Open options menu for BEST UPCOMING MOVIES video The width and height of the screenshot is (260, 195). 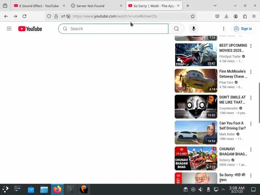(x=251, y=46)
